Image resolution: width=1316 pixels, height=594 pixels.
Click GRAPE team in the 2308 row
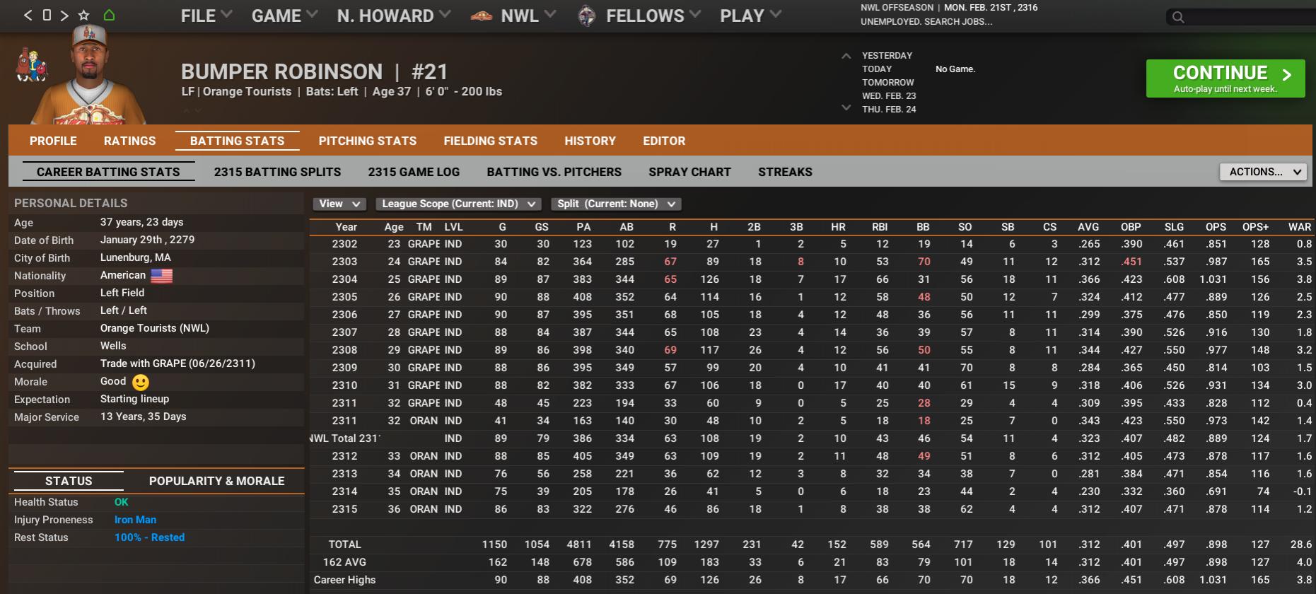tap(424, 350)
